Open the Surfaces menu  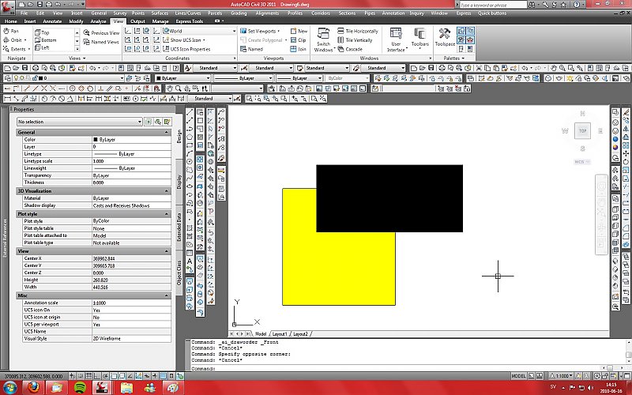click(160, 13)
